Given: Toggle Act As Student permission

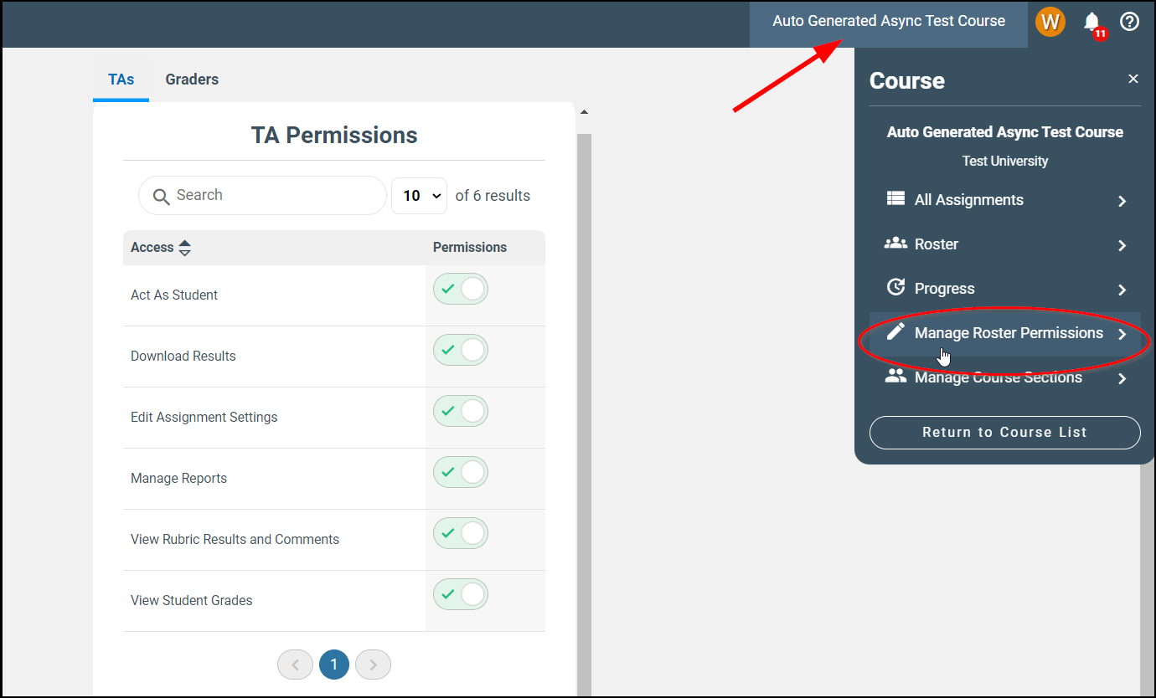Looking at the screenshot, I should (x=460, y=289).
